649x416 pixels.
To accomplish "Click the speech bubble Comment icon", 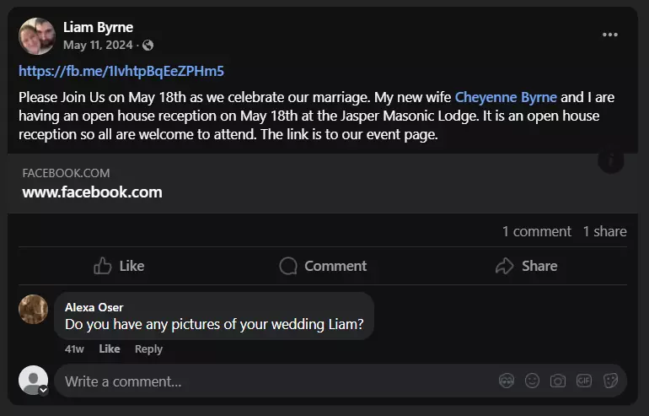I will [288, 266].
